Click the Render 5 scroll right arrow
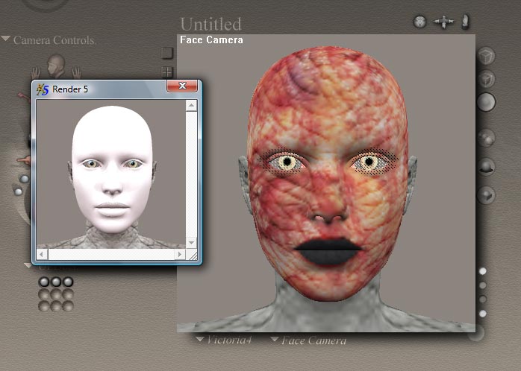This screenshot has width=521, height=371. (180, 254)
